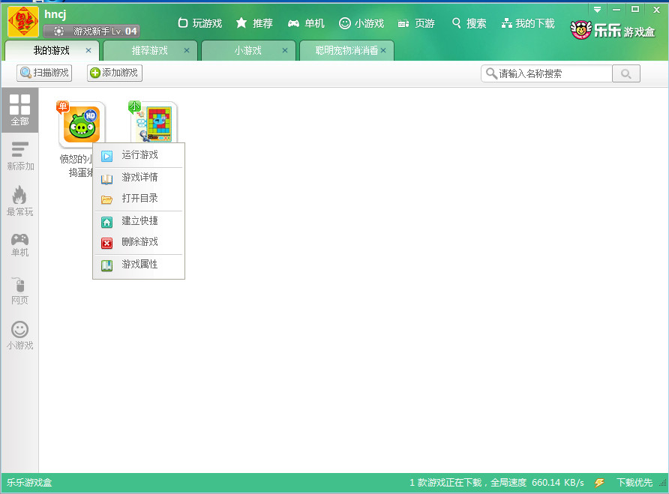This screenshot has height=494, width=669.
Task: Select the 单机 gamepad sidebar item
Action: 19,245
